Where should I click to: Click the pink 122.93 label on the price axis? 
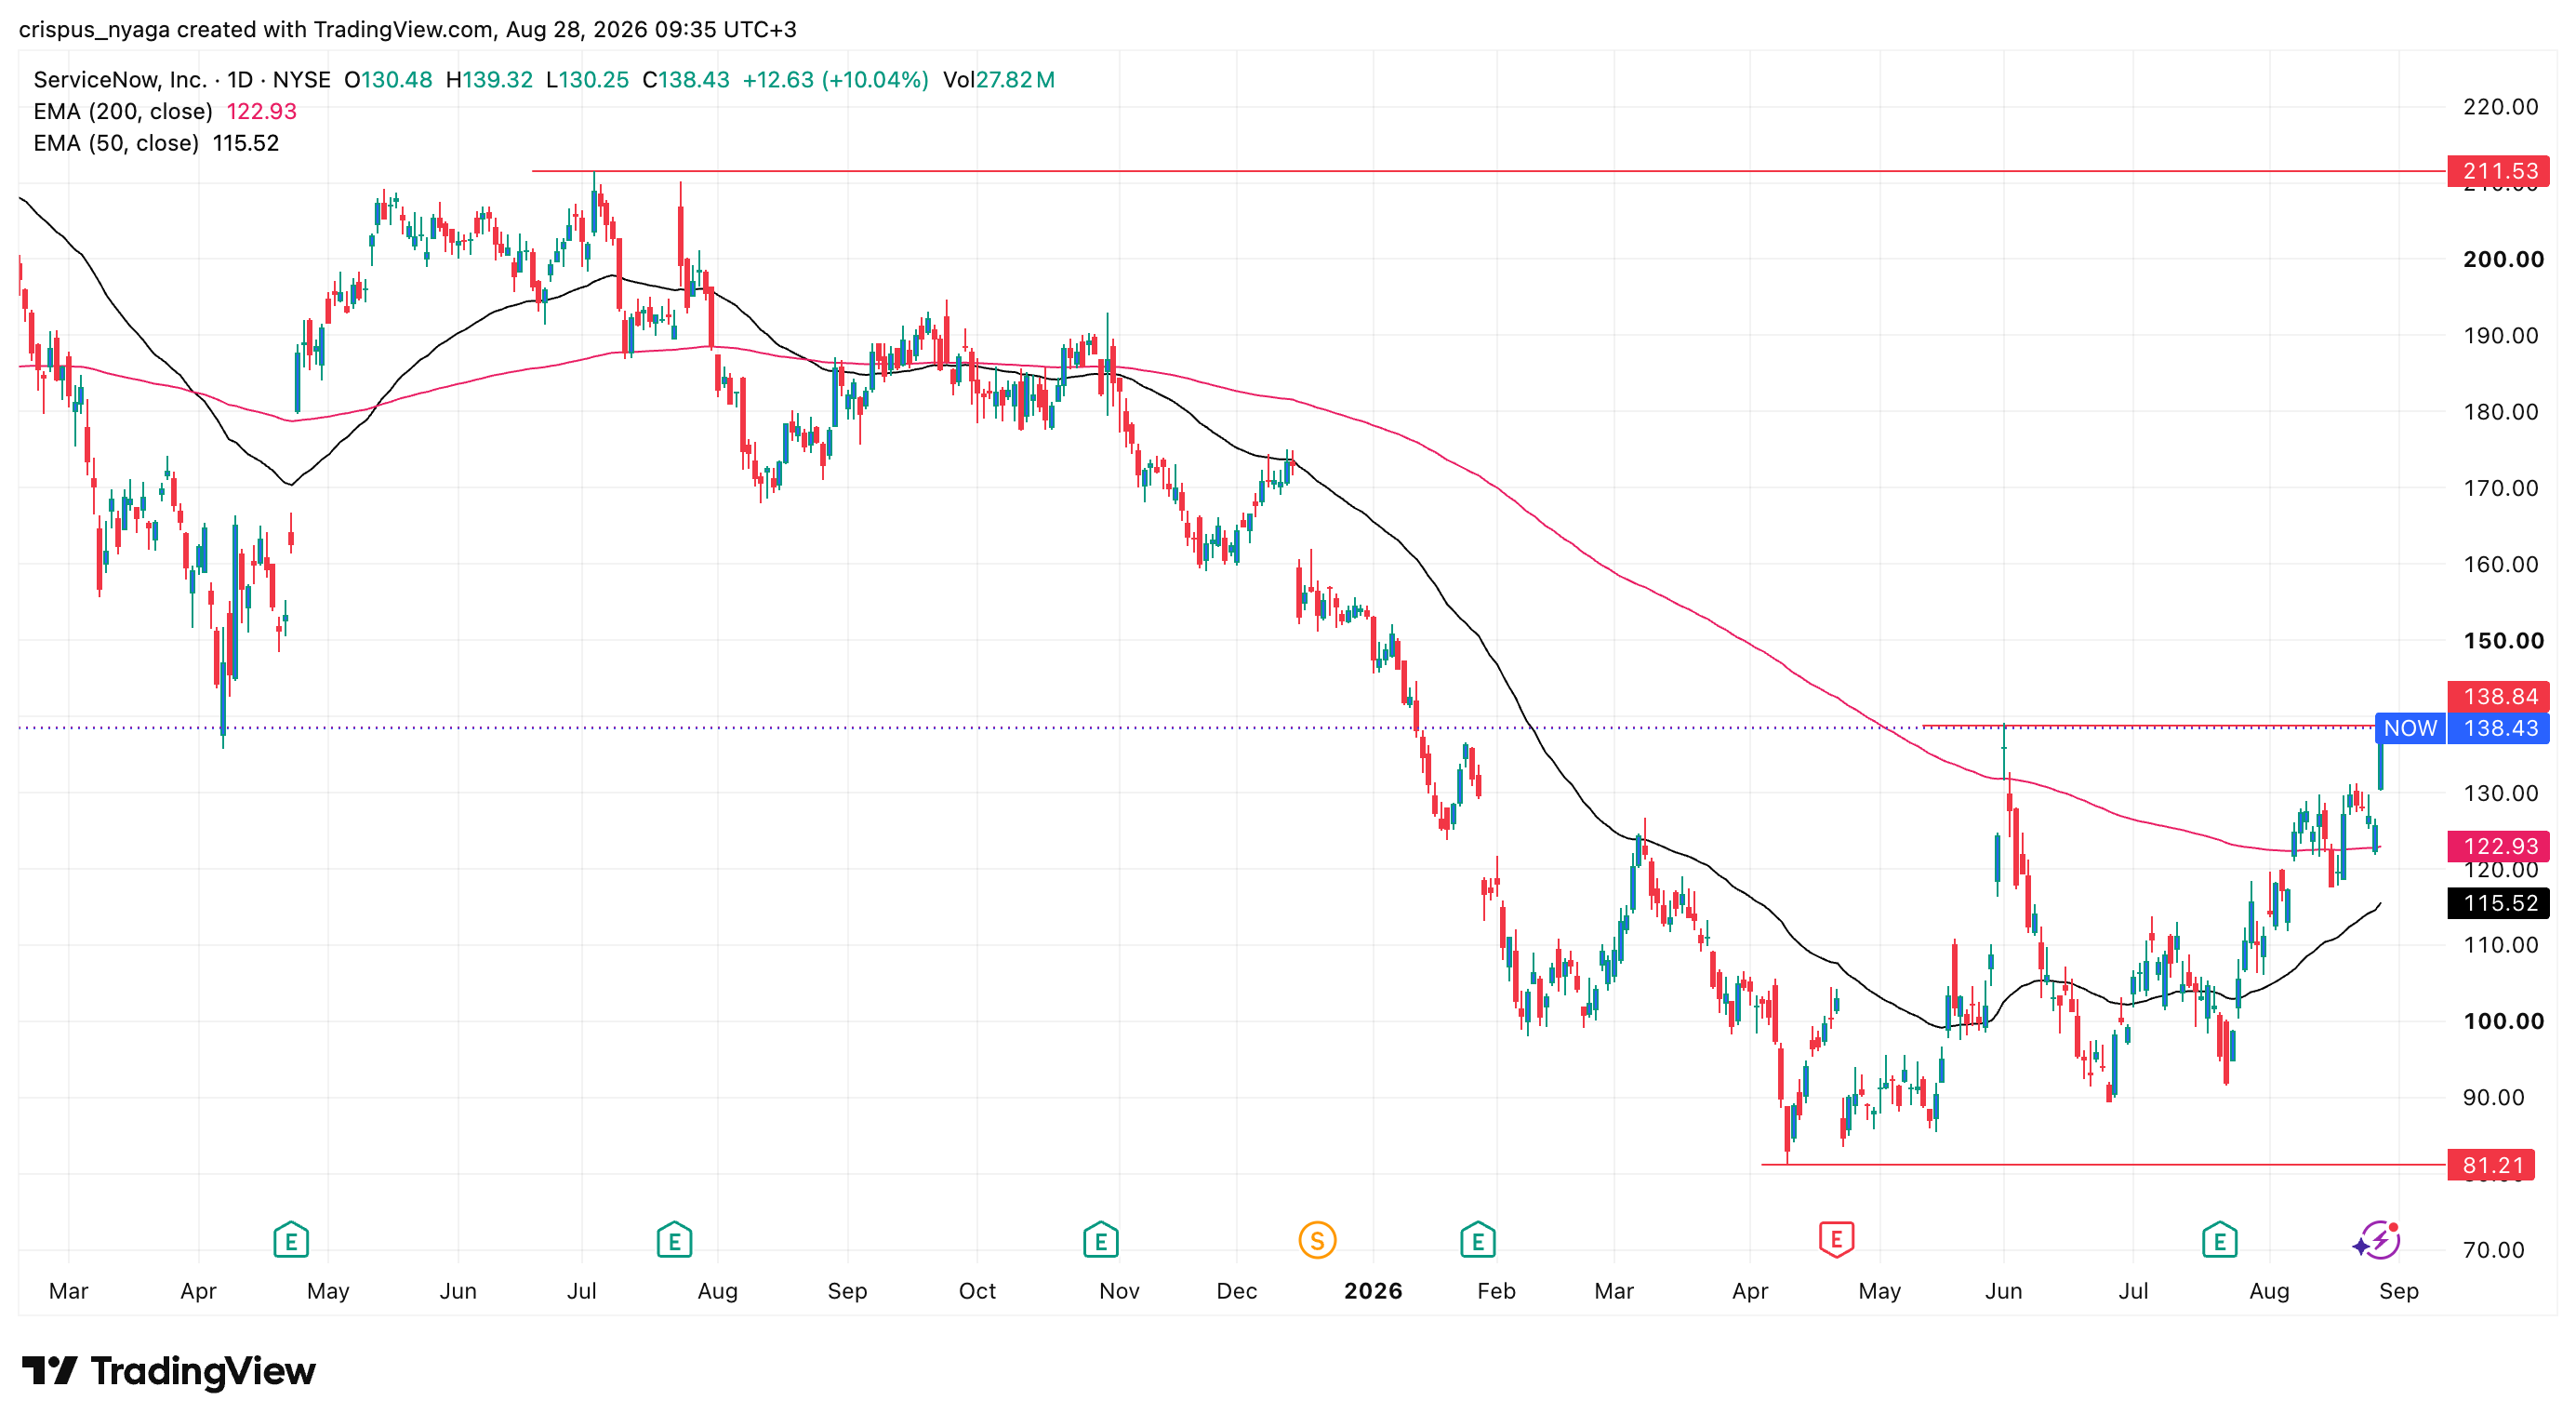(2499, 846)
